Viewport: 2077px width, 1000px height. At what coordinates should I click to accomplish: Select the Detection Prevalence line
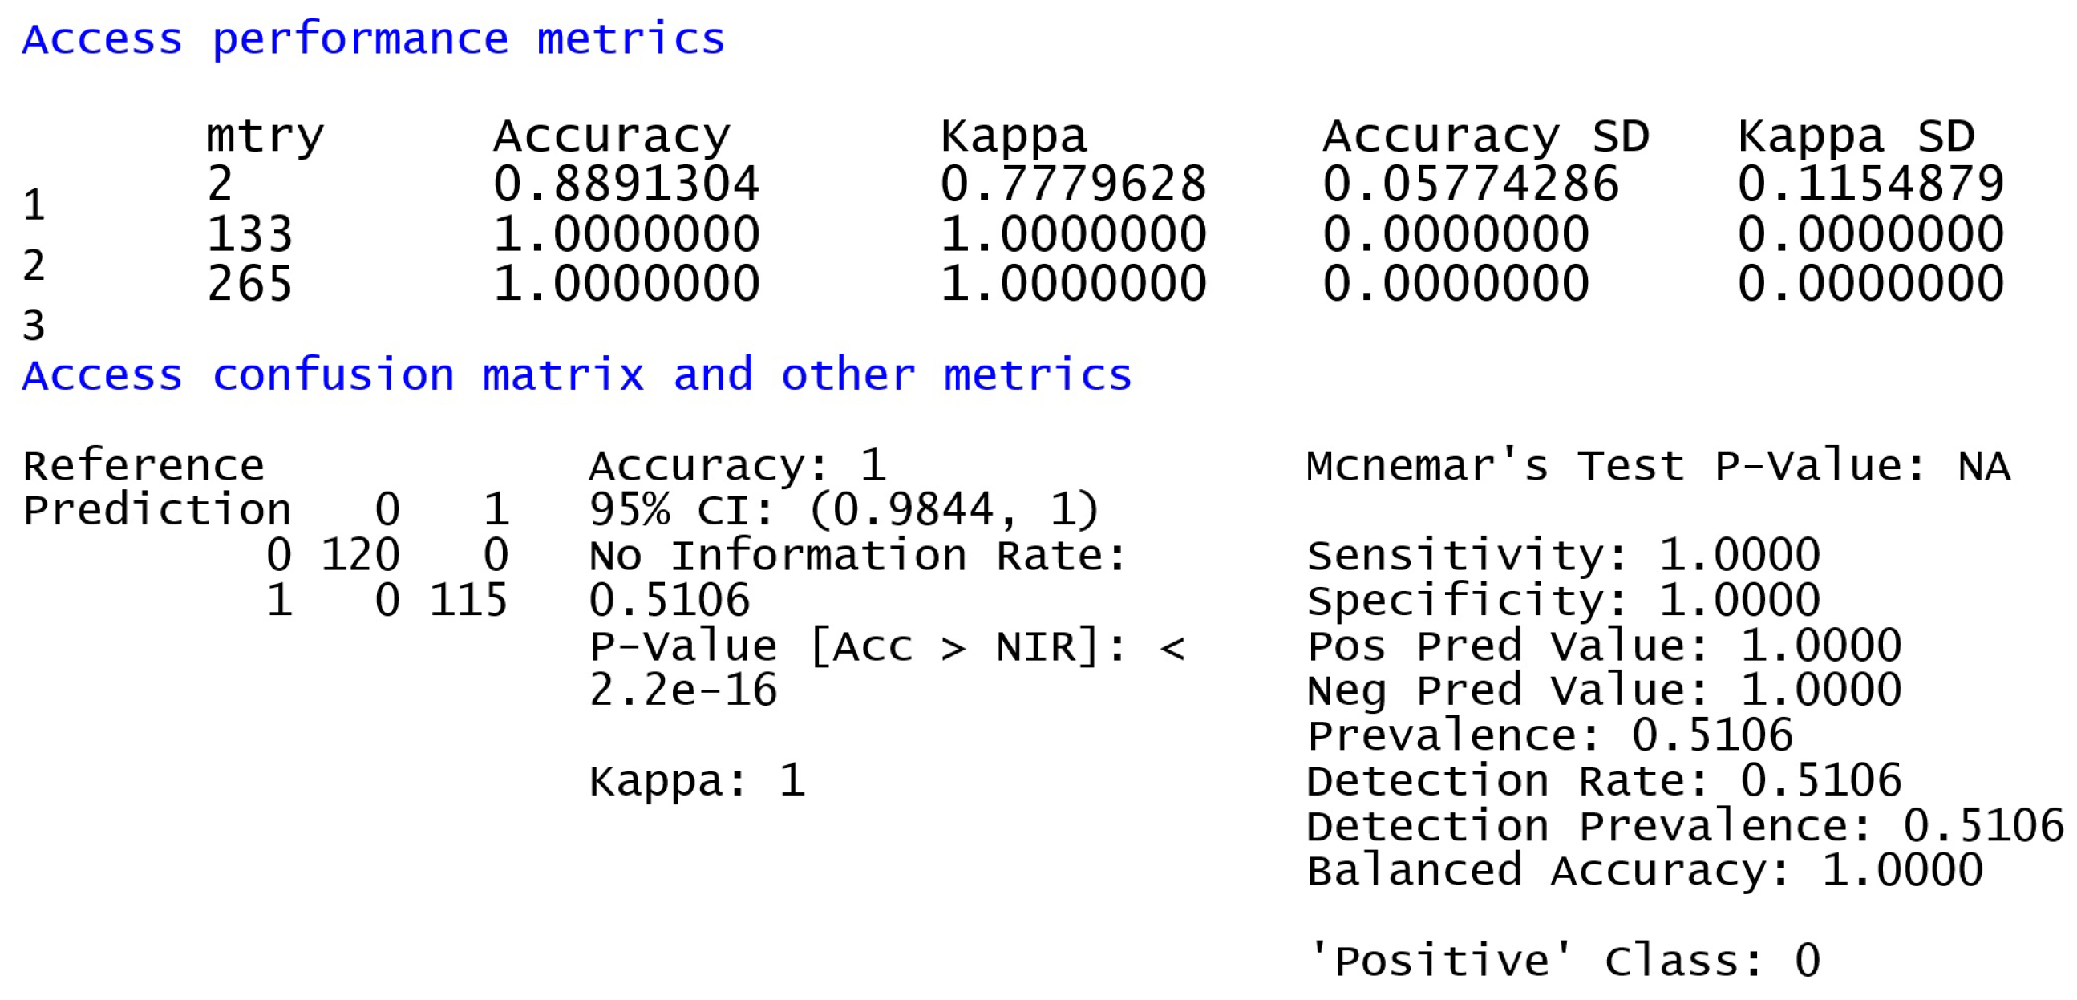pyautogui.click(x=1683, y=826)
